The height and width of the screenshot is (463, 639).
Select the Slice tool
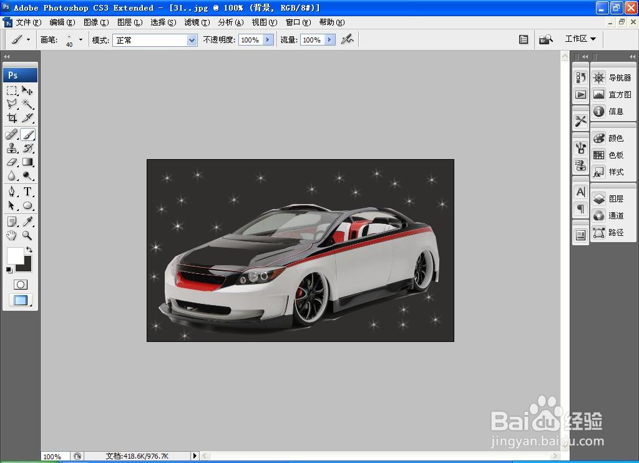tap(27, 118)
